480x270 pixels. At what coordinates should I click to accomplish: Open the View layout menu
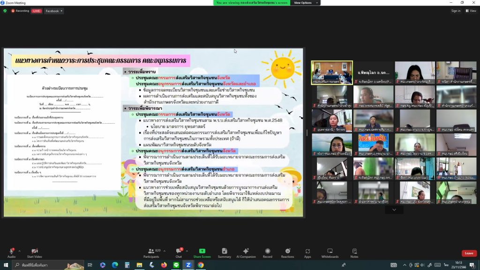471,11
